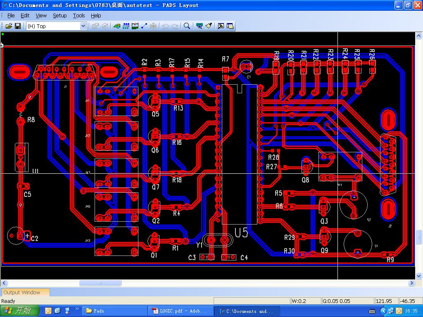Click the Save disk icon
Screen dimensions: 423x317
click(x=18, y=26)
